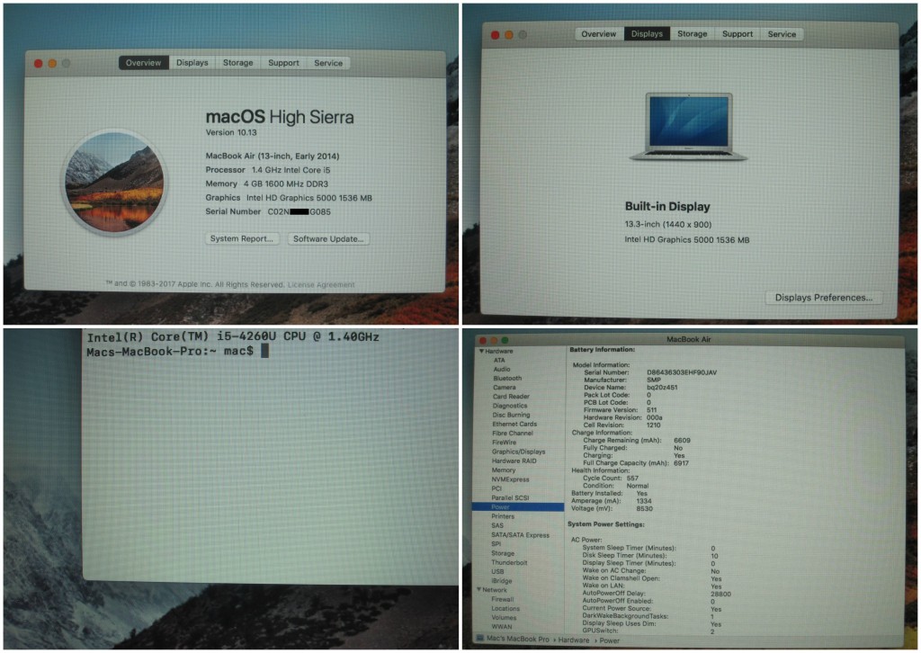Screen dimensions: 921x653
Task: Select PCI in the sidebar
Action: (x=496, y=488)
